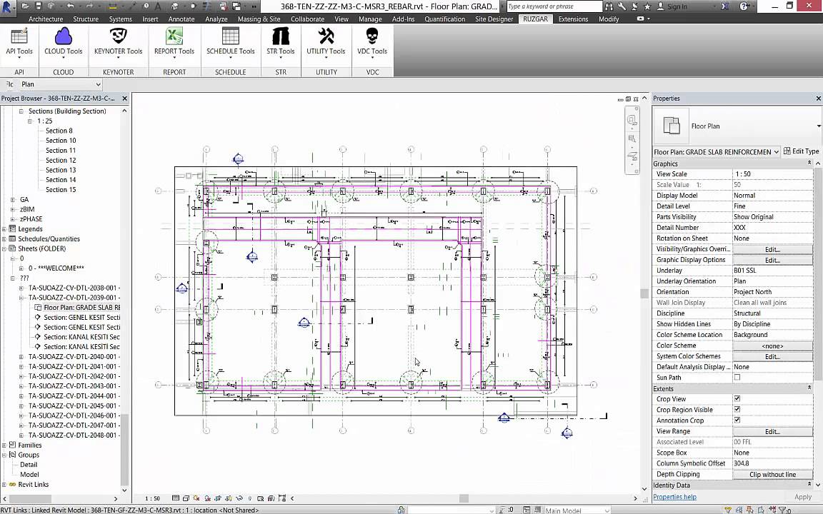Select the KEYNOTER Tools icon

[x=118, y=44]
